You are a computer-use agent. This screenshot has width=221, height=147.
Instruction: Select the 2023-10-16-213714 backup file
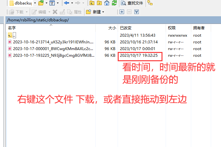[x=53, y=42]
